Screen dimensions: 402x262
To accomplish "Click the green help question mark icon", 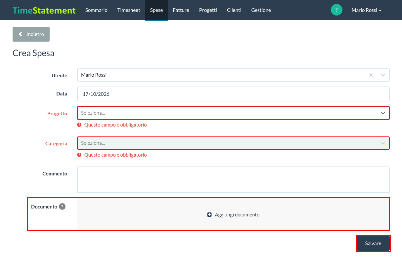I will point(336,10).
